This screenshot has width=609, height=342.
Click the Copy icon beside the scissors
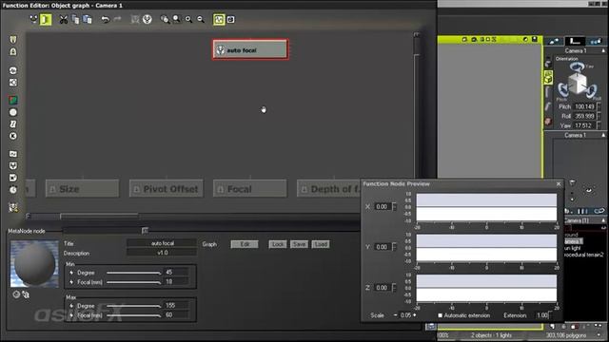pyautogui.click(x=75, y=19)
